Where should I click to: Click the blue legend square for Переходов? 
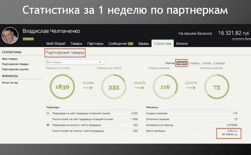(48, 113)
